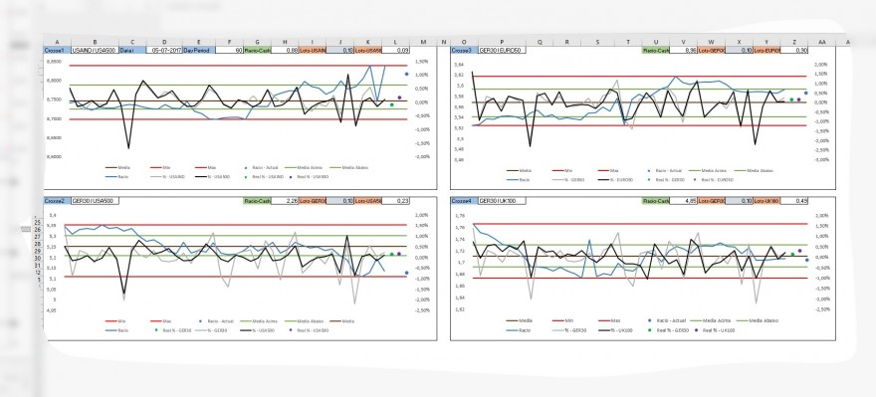Select column AA header
This screenshot has height=397, width=876.
coord(821,42)
